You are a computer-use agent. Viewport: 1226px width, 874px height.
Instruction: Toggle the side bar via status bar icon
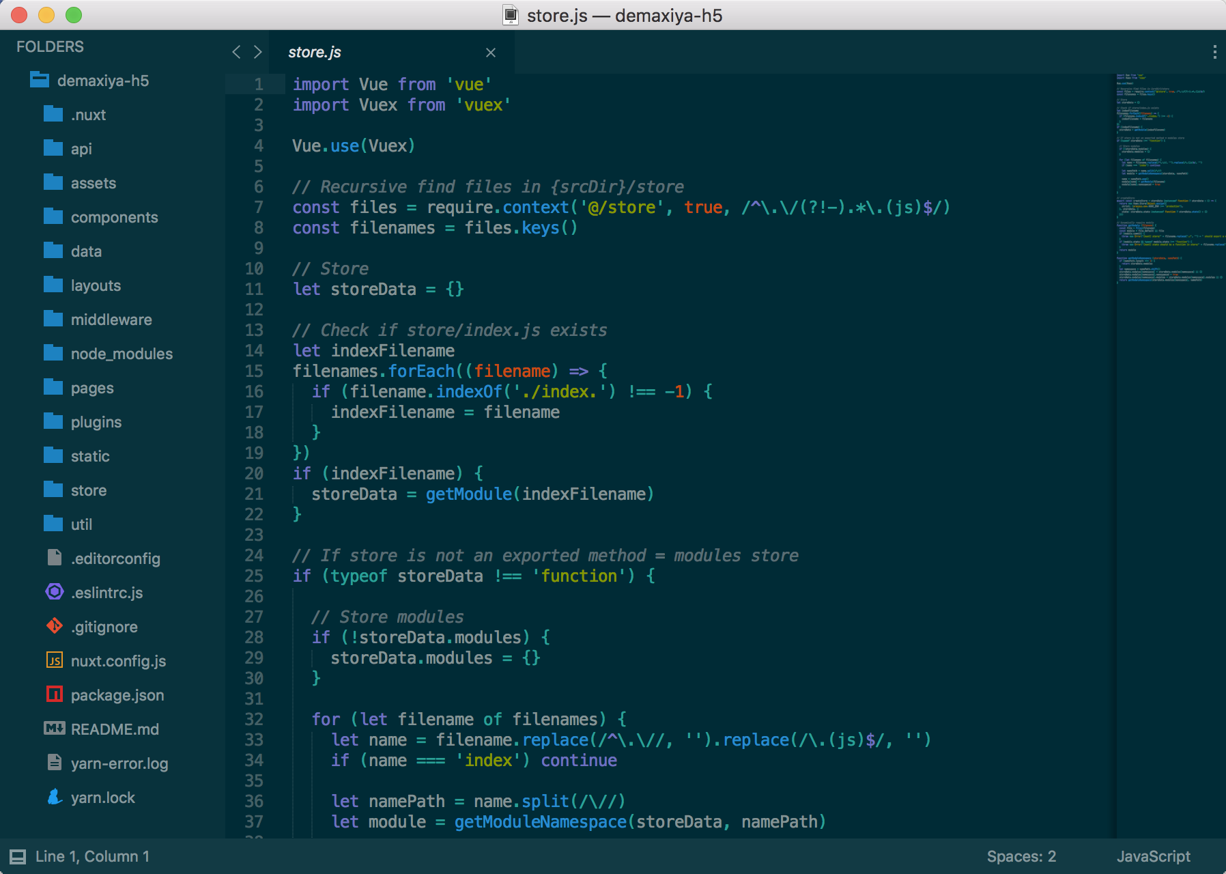click(18, 856)
